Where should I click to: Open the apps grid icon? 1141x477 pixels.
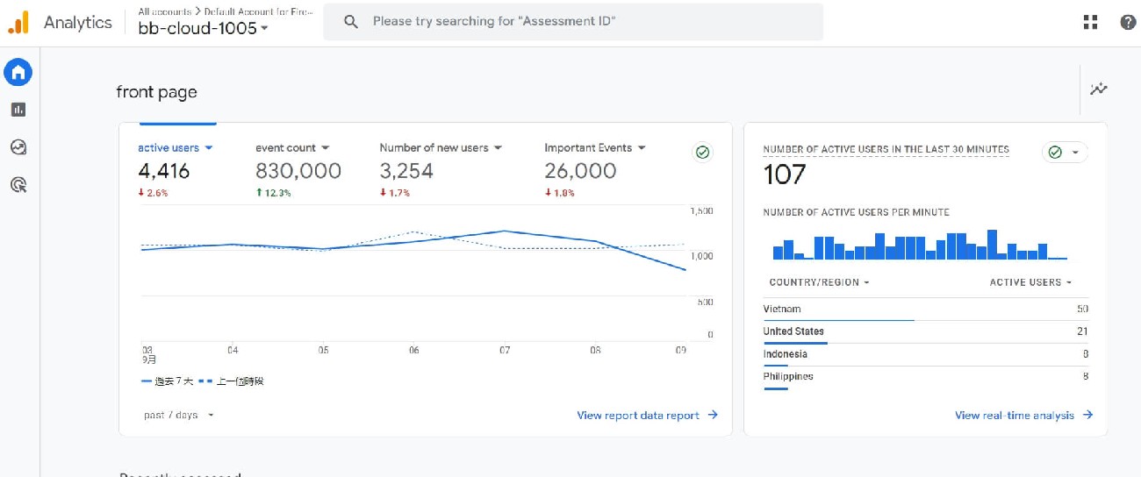pyautogui.click(x=1091, y=23)
